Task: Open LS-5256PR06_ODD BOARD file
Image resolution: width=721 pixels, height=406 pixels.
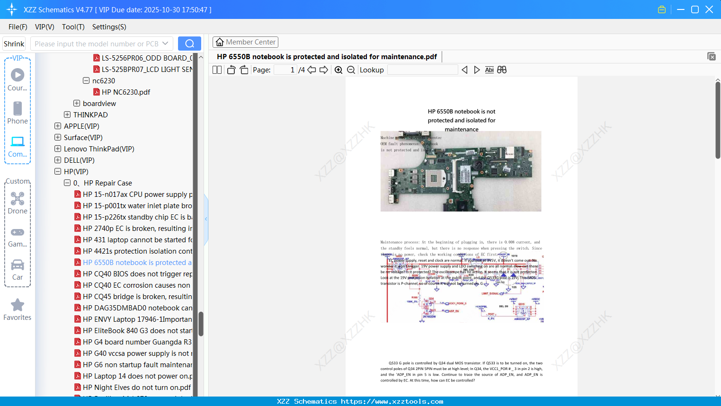Action: (x=143, y=58)
